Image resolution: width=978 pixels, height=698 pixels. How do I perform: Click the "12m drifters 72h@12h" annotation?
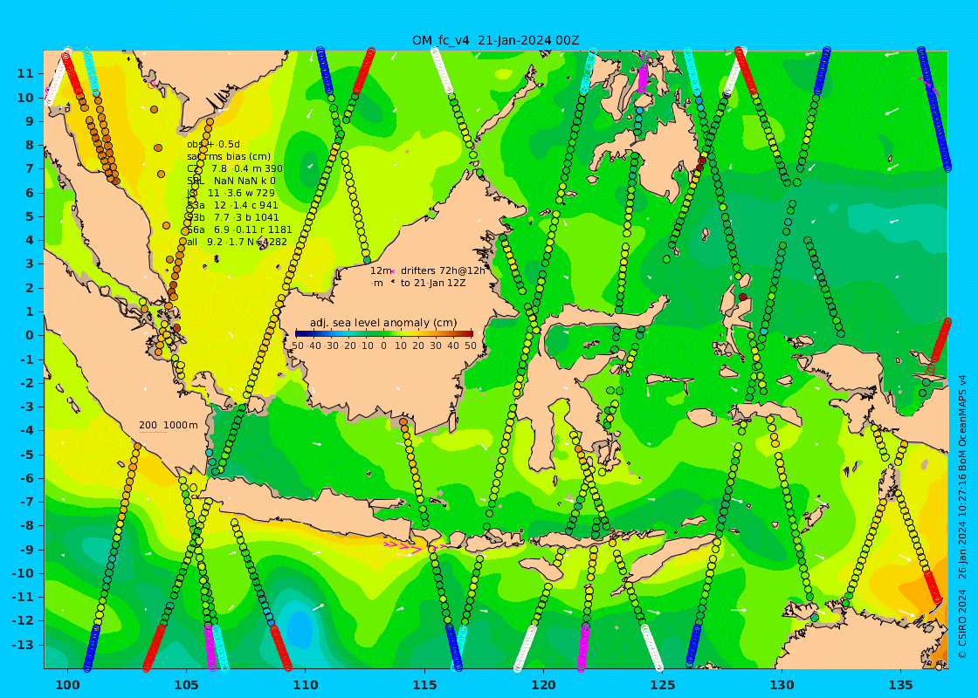tap(427, 270)
